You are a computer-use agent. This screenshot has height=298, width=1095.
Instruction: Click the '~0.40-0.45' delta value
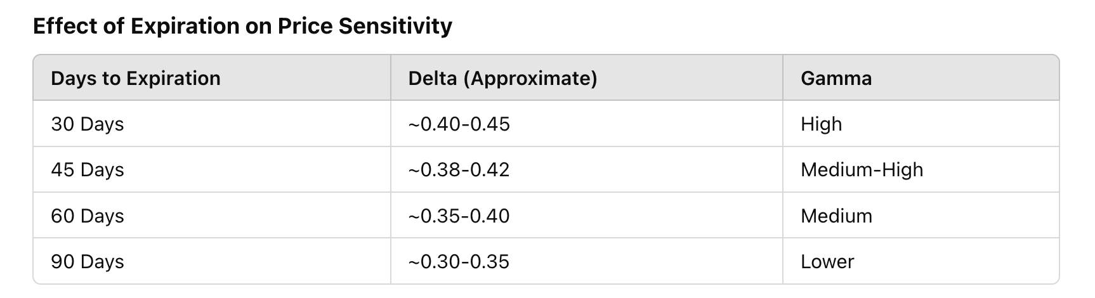pos(459,124)
